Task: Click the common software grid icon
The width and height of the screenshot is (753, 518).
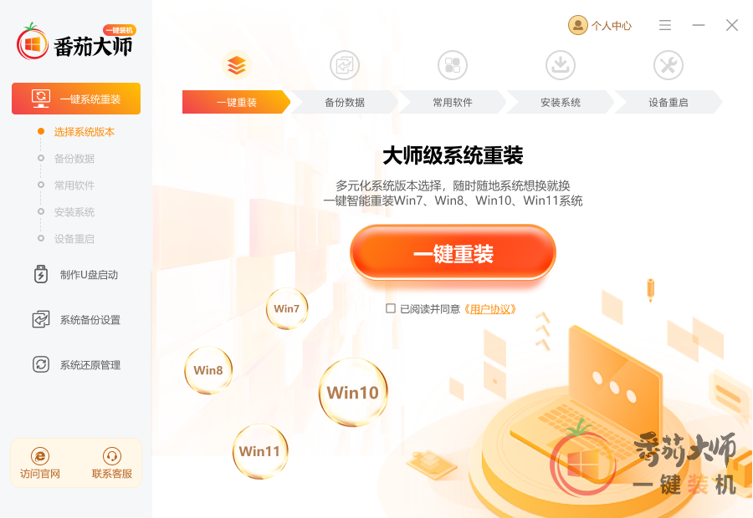Action: tap(453, 65)
